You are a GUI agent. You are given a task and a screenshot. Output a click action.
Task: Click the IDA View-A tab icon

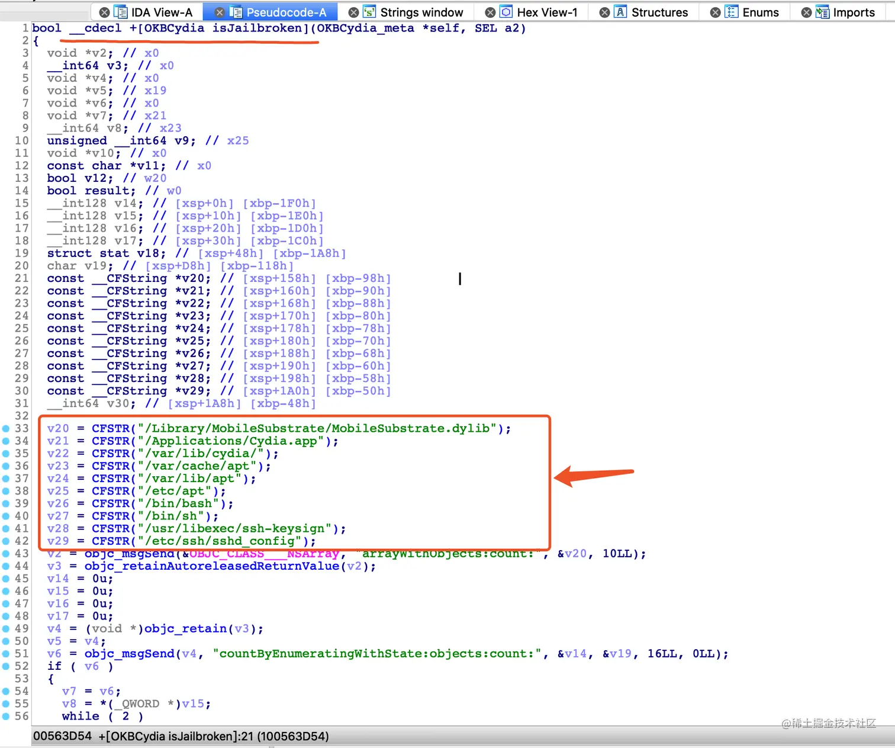point(121,12)
